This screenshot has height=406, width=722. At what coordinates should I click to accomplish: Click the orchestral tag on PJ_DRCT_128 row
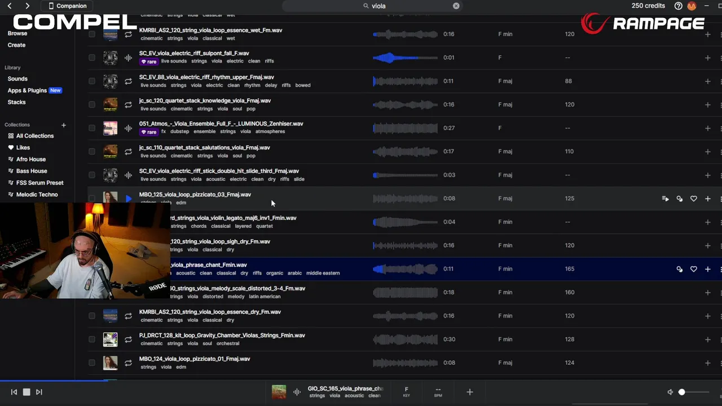pos(228,343)
